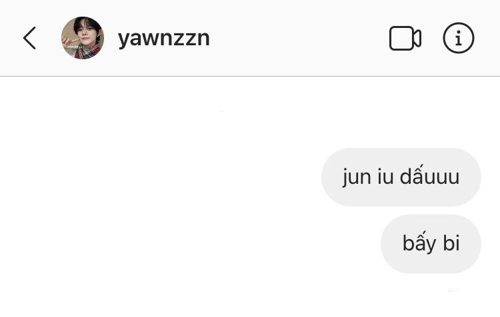The image size is (500, 317).
Task: Click the blank space left of 'bấy bi'
Action: tap(190, 244)
